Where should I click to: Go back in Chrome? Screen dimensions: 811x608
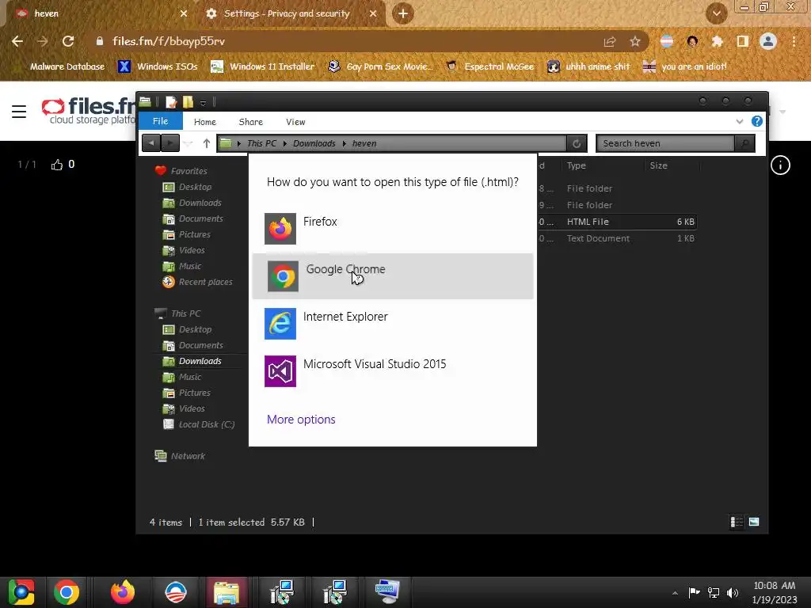tap(17, 41)
